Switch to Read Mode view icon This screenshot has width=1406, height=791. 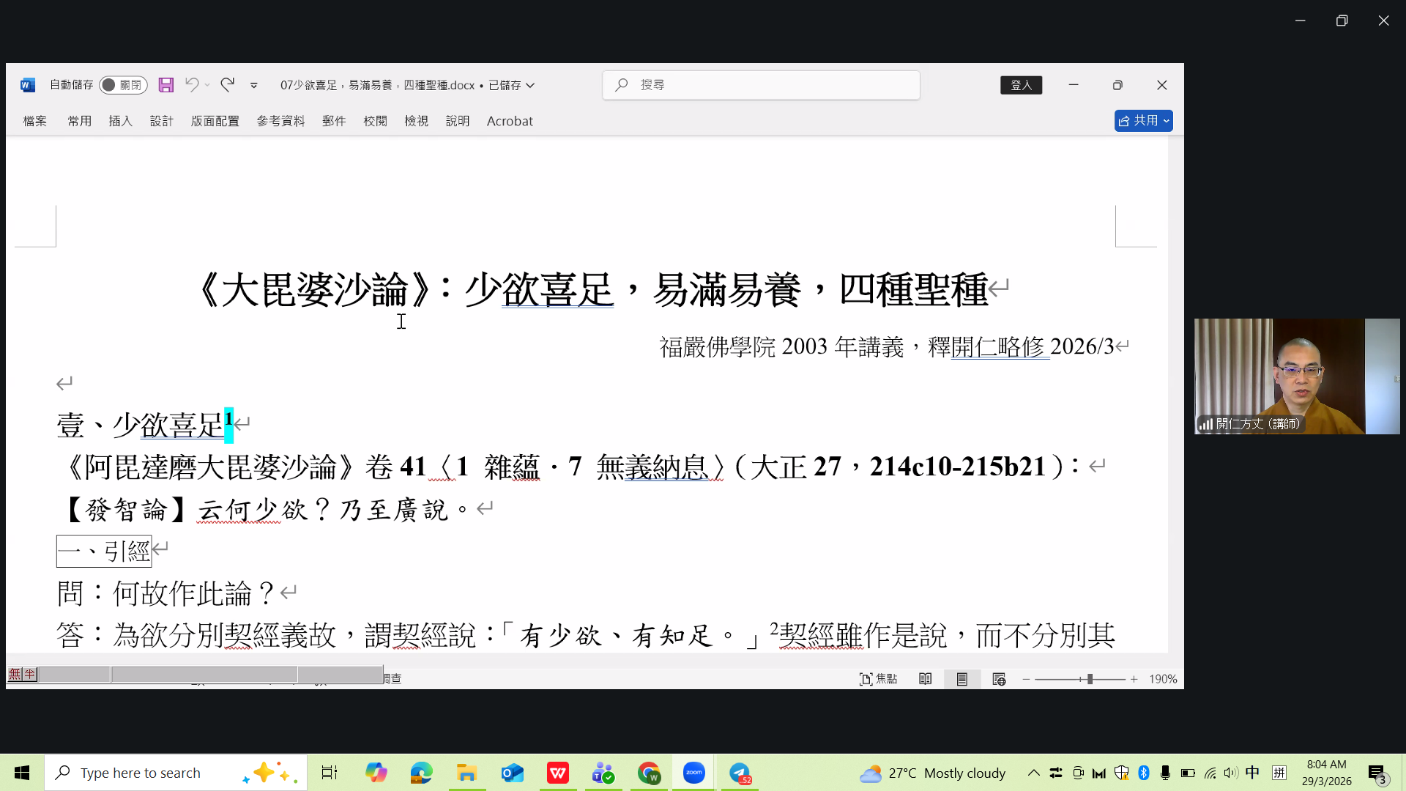(926, 679)
